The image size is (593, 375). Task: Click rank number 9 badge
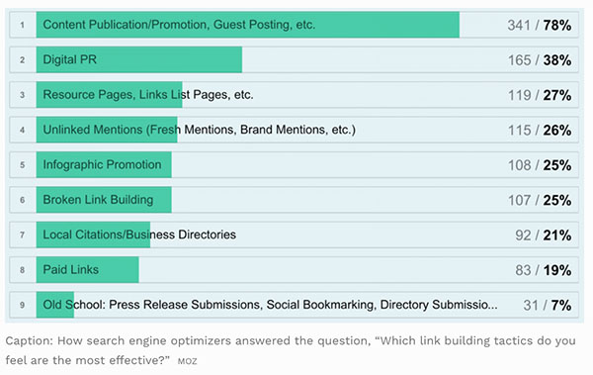coord(23,305)
